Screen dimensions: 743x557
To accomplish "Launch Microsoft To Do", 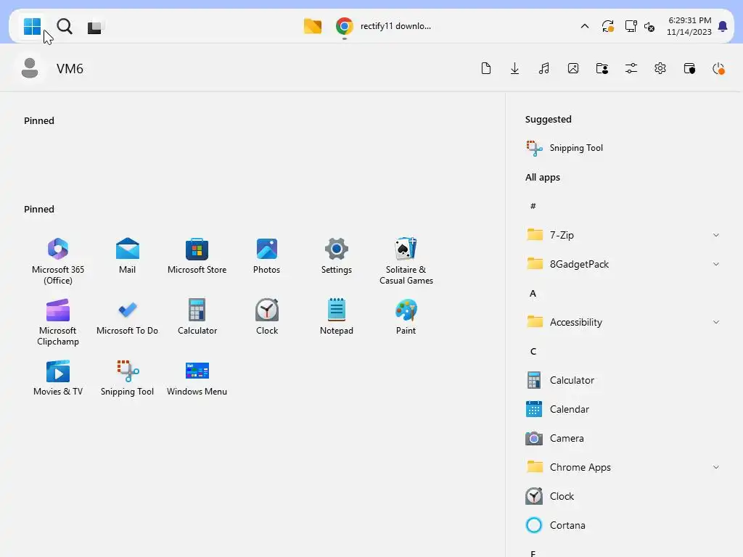I will (x=127, y=317).
